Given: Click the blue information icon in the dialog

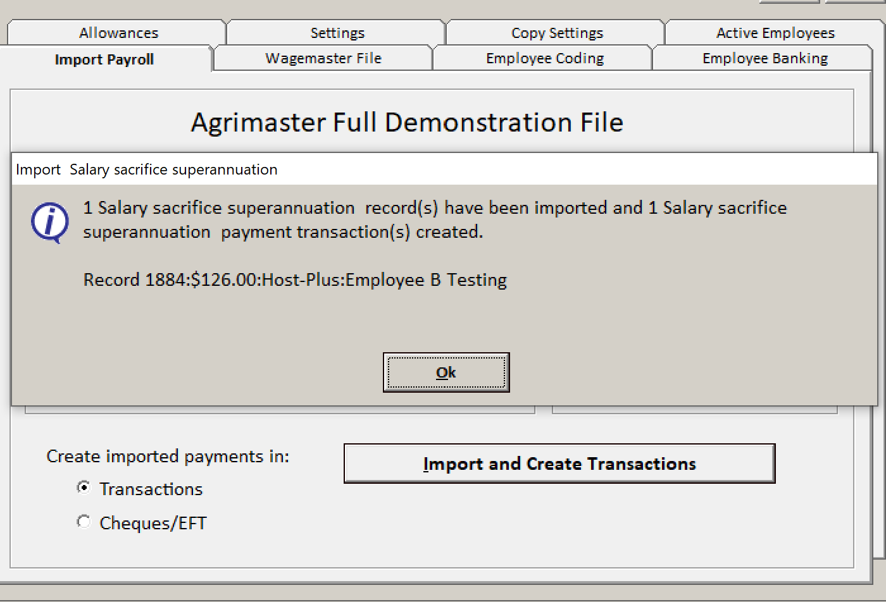Looking at the screenshot, I should [50, 223].
